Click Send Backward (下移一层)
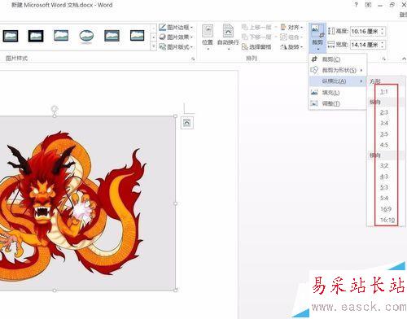The width and height of the screenshot is (407, 319). 256,37
